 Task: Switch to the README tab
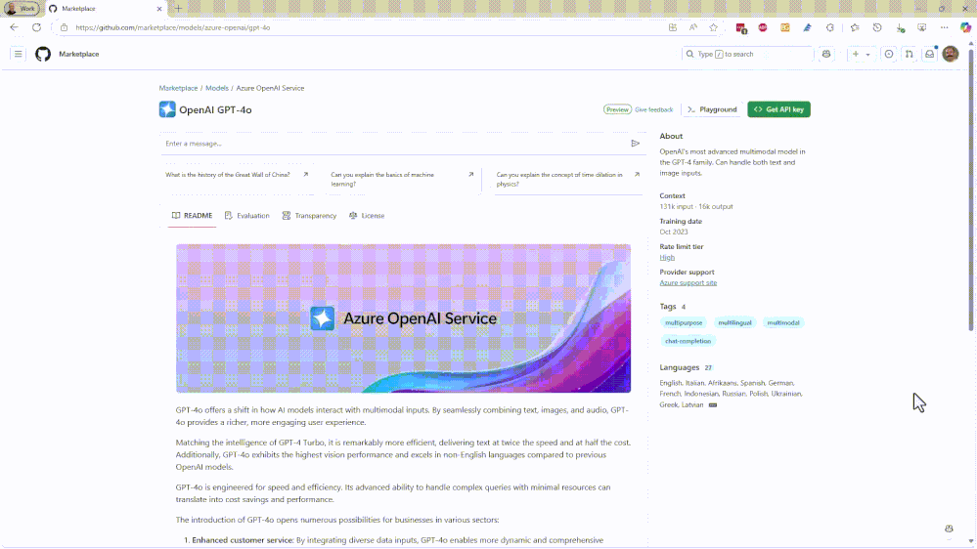(192, 215)
